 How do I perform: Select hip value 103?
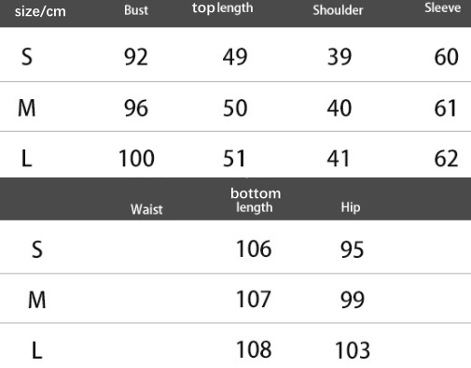[353, 350]
